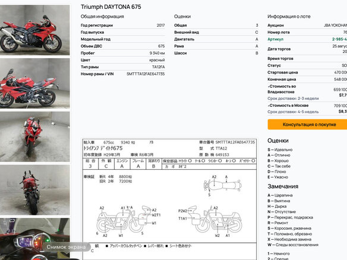The width and height of the screenshot is (347, 260).
Task: Click the Аукцион row label
Action: (276, 25)
